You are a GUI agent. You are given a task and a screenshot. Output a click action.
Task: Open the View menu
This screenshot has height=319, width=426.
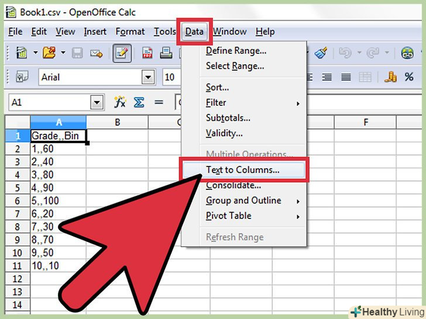[65, 32]
